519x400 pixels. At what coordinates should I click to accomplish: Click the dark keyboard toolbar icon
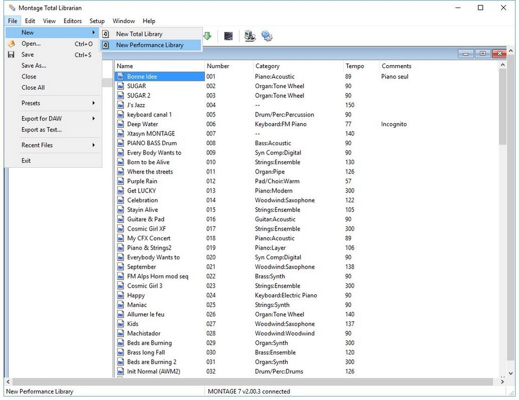228,36
